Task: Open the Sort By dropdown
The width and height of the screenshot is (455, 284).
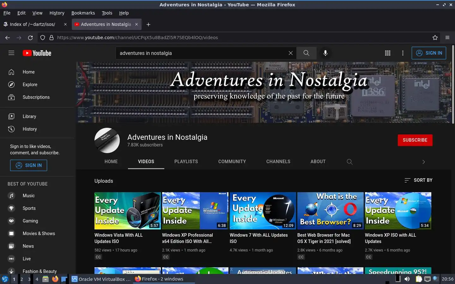Action: [x=418, y=180]
